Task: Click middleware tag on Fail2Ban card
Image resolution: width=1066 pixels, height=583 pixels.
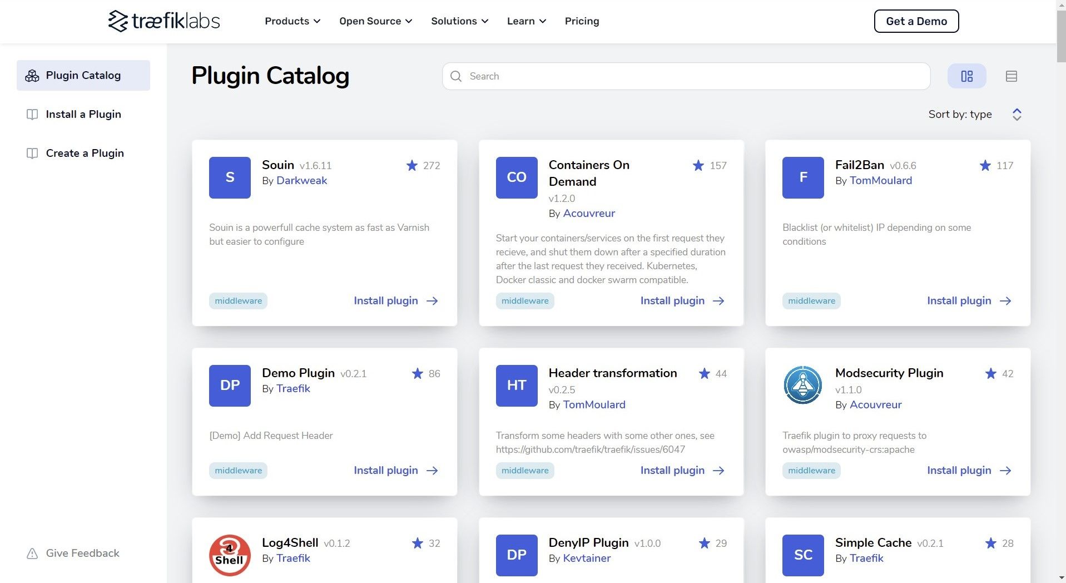Action: pos(811,301)
